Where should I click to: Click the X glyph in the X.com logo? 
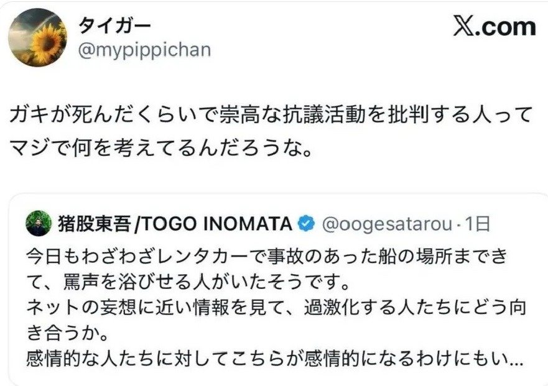coord(463,27)
